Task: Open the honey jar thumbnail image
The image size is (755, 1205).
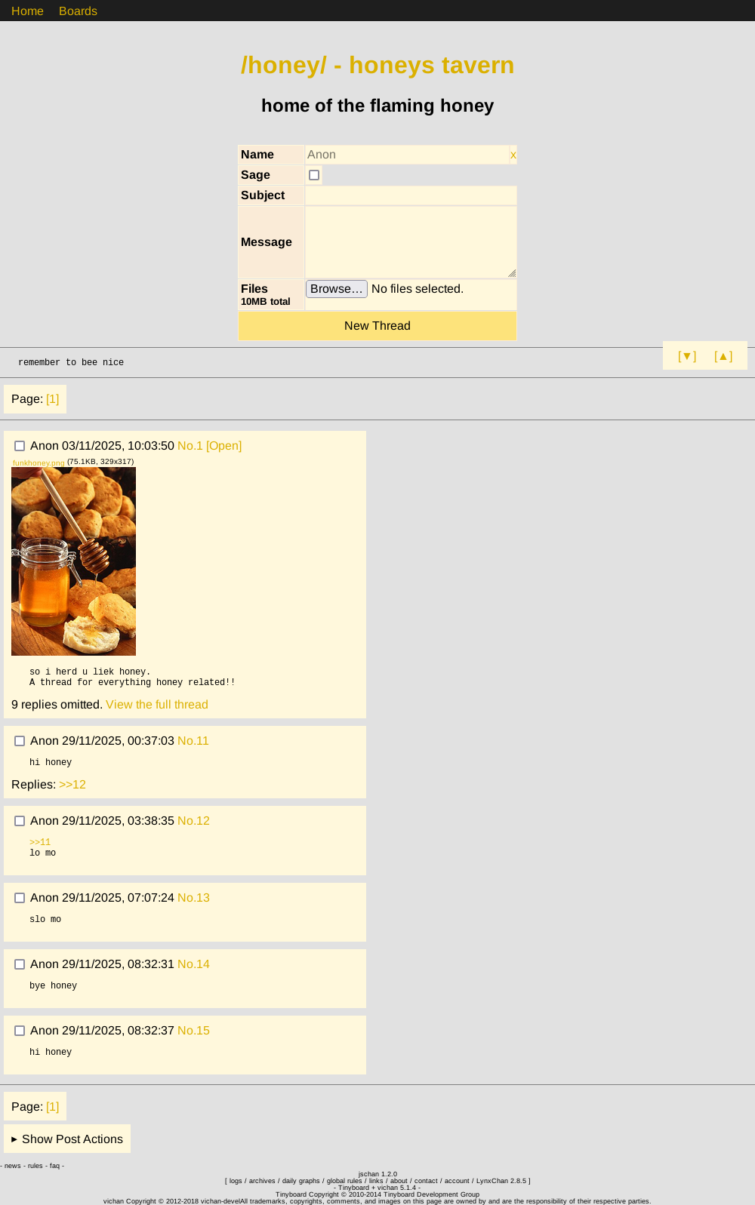Action: point(73,561)
